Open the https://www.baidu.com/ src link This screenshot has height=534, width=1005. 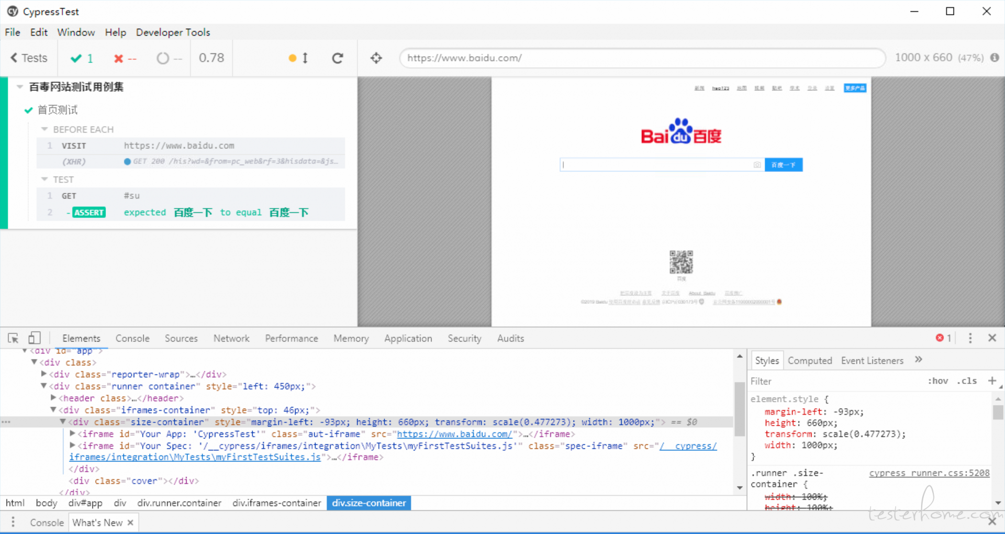tap(454, 434)
